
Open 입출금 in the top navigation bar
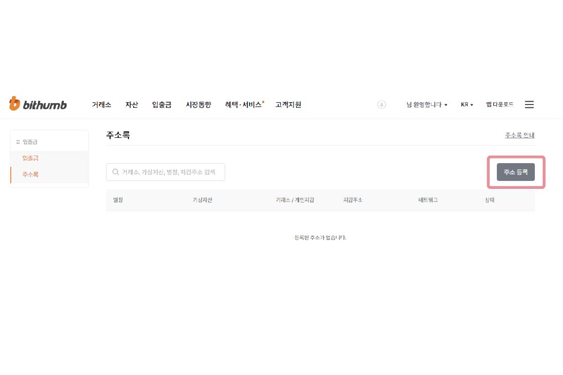click(x=162, y=105)
